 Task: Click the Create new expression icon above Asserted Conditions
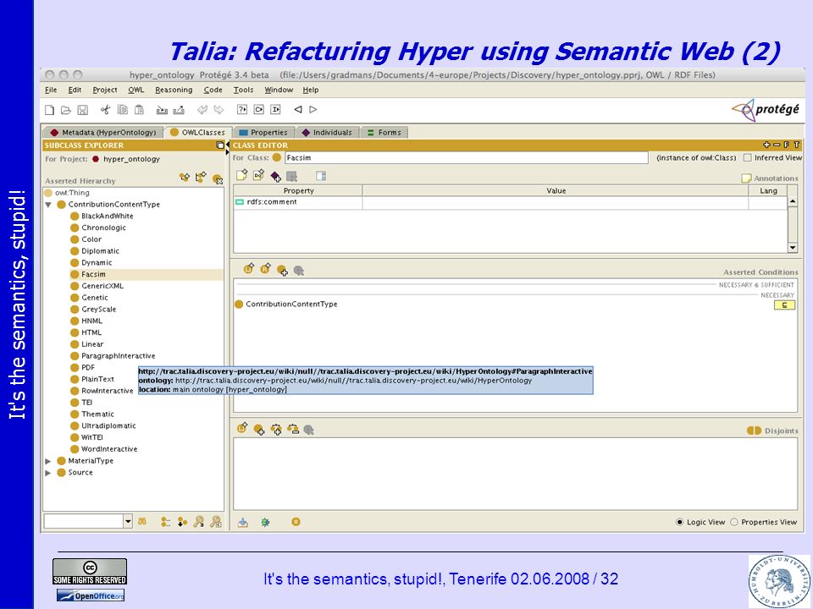coord(249,269)
